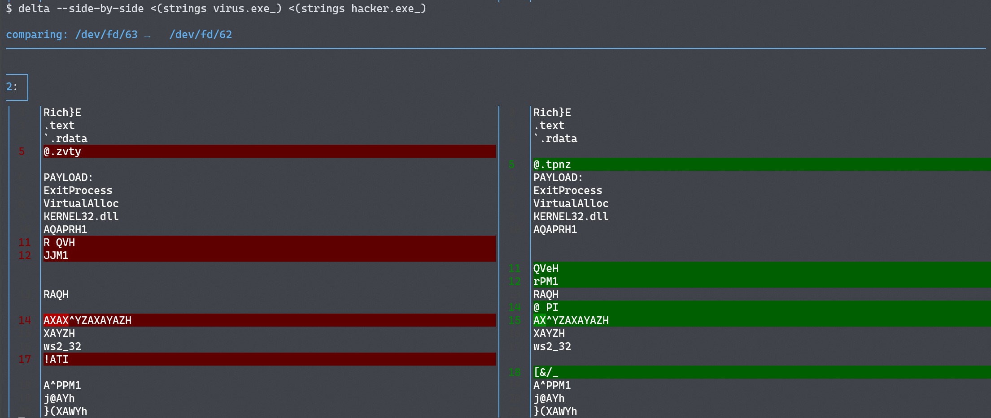Click 'XAYZH' in the left diff pane

[x=59, y=333]
